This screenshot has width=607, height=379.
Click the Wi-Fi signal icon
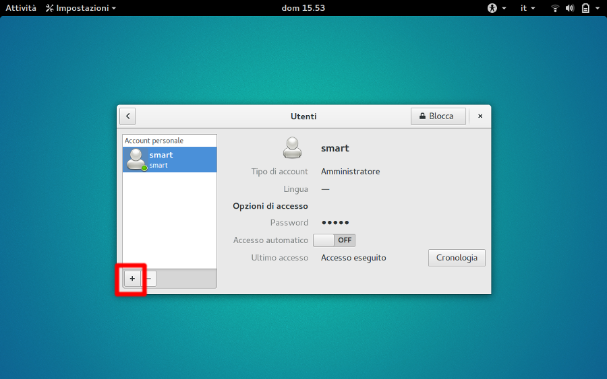[x=555, y=8]
